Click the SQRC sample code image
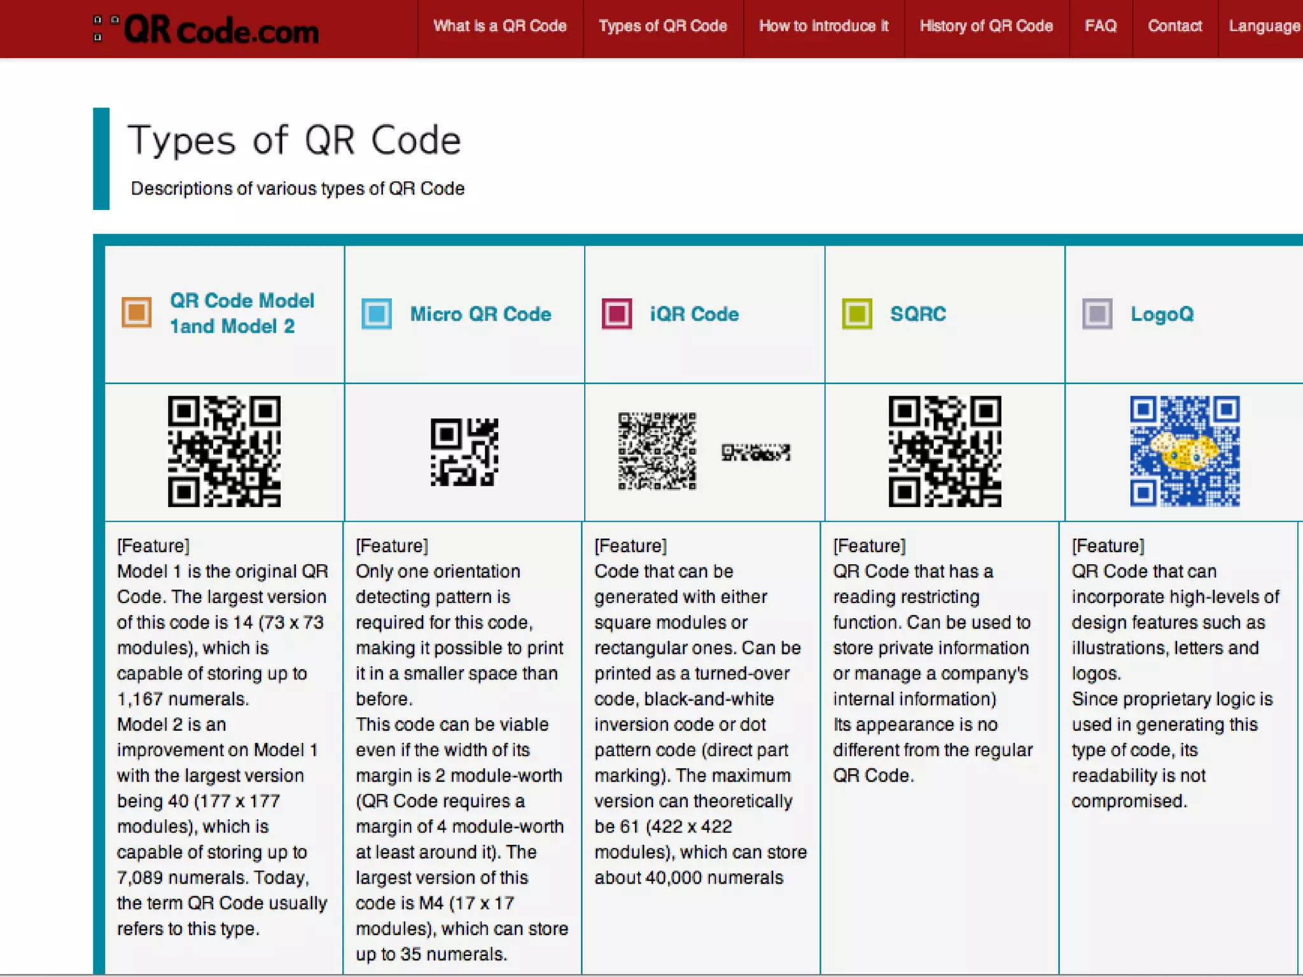Screen dimensions: 1303x977 [x=945, y=452]
